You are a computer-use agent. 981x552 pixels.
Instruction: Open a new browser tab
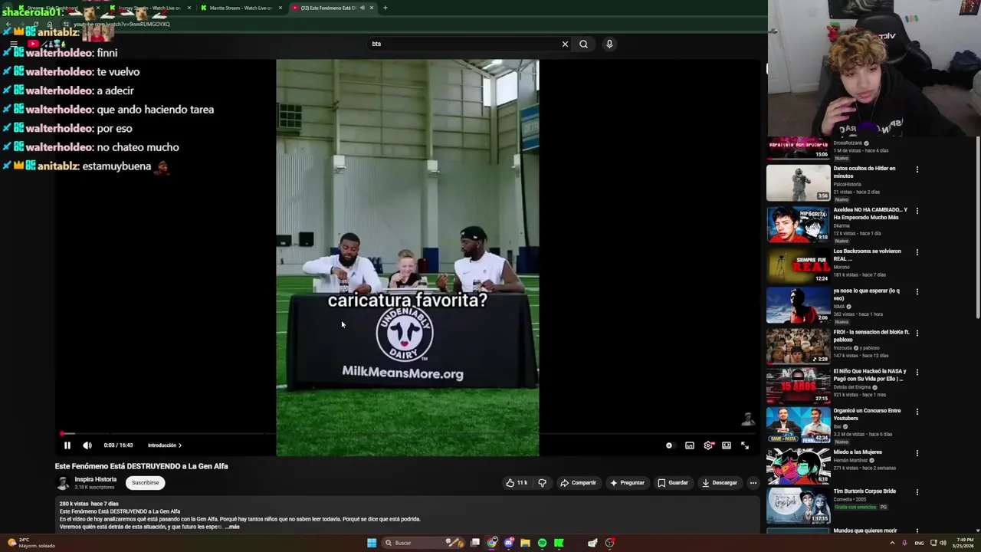pyautogui.click(x=385, y=8)
